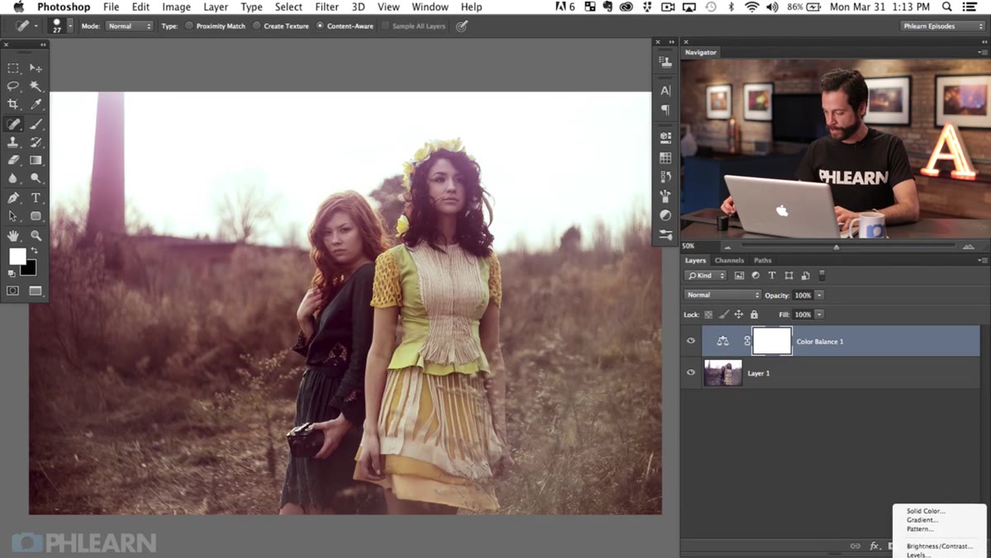The image size is (991, 558).
Task: Switch to the Channels tab
Action: coord(729,260)
